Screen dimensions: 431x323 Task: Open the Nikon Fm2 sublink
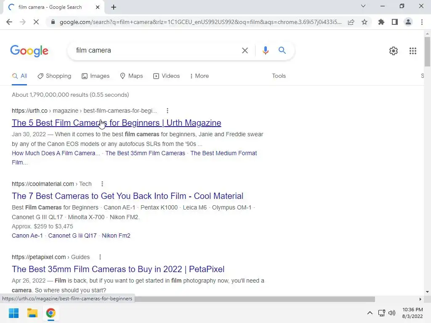116,236
